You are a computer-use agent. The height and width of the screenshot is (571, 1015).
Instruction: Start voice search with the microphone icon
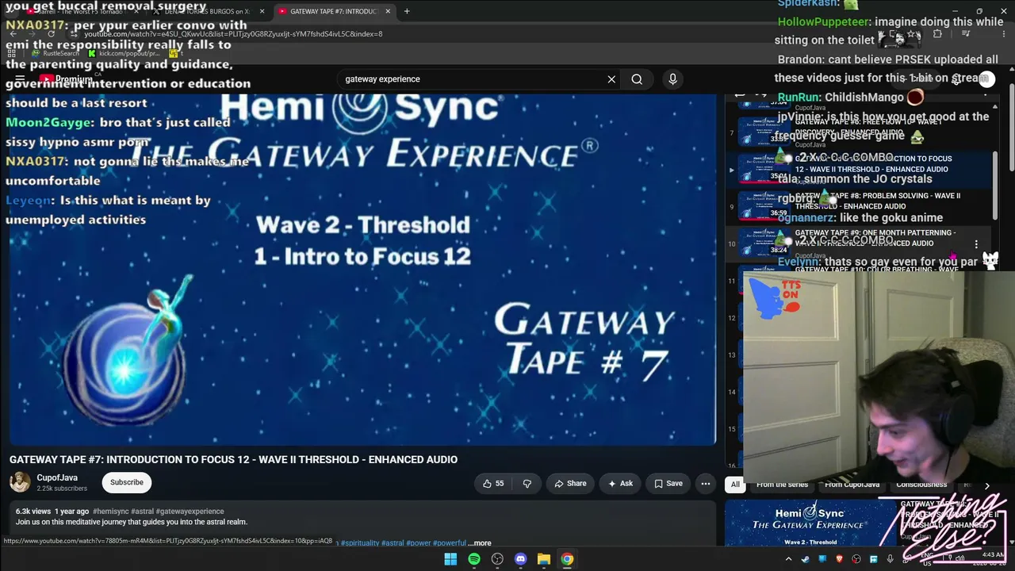[x=672, y=79]
